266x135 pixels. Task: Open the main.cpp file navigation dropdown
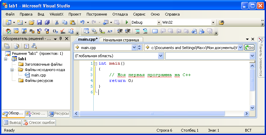click(134, 47)
